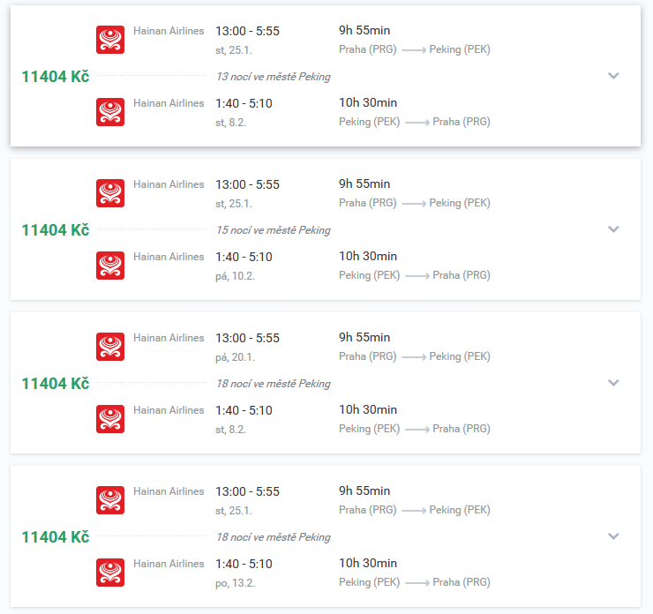Click Hainan logo in second card's outbound flight
The height and width of the screenshot is (614, 653).
click(110, 193)
